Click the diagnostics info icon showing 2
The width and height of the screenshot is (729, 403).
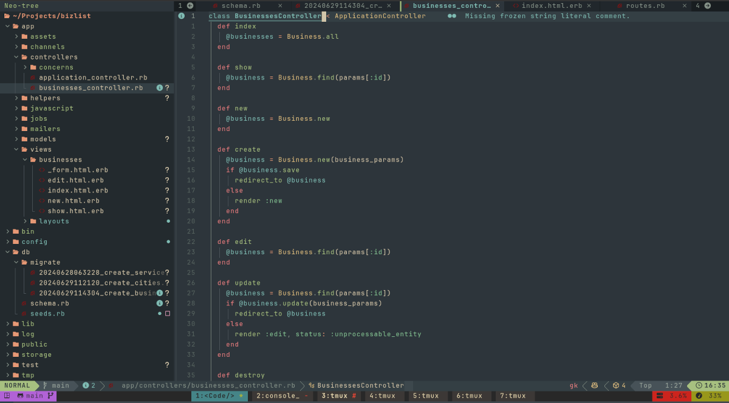(x=87, y=385)
